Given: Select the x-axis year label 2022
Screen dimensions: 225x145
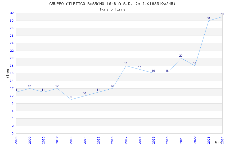Looking at the screenshot, I should pos(195,140).
